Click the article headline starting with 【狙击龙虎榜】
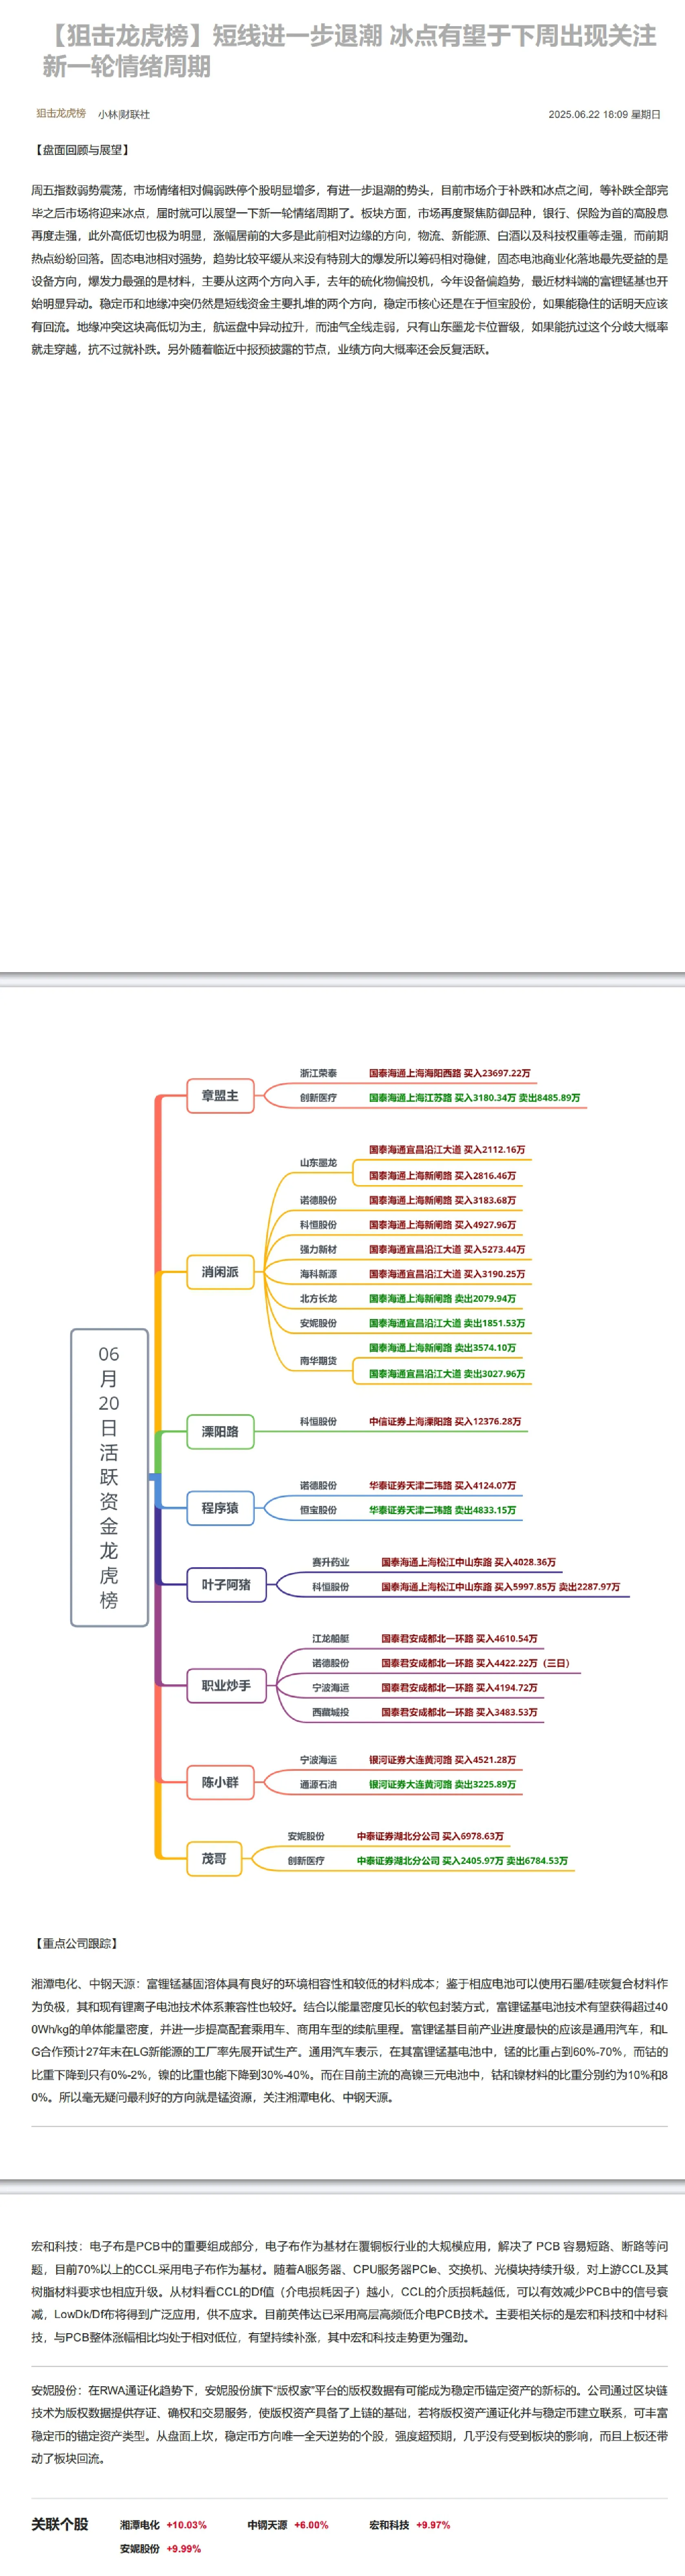The width and height of the screenshot is (685, 2576). 349,51
